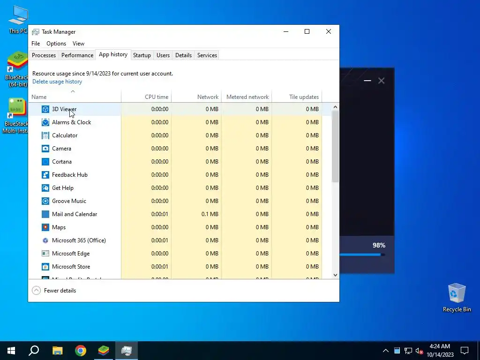
Task: Click the Calculator app icon
Action: coord(45,135)
